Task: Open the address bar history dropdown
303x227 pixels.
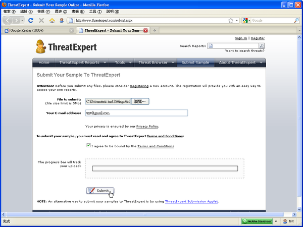Action: (x=237, y=21)
